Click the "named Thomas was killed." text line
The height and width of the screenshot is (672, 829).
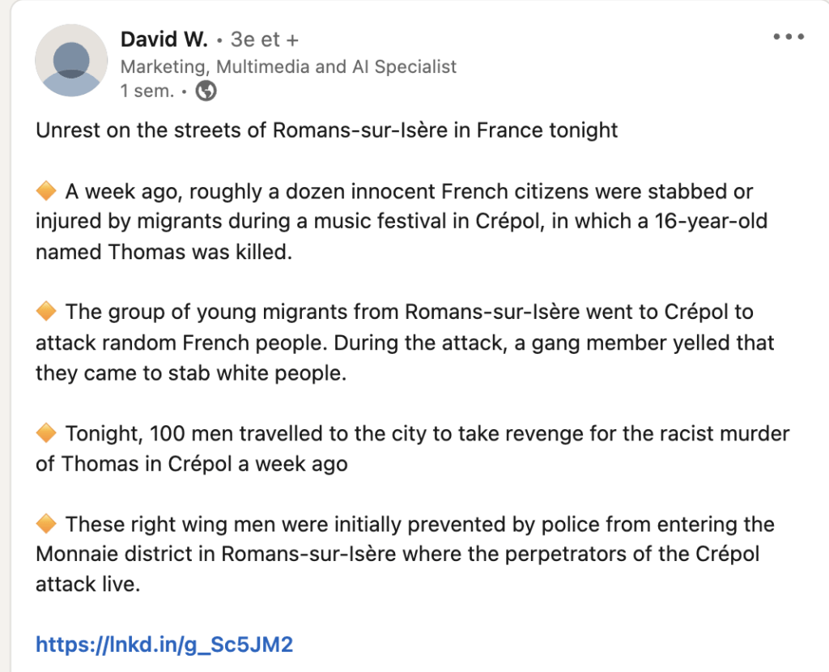(163, 252)
